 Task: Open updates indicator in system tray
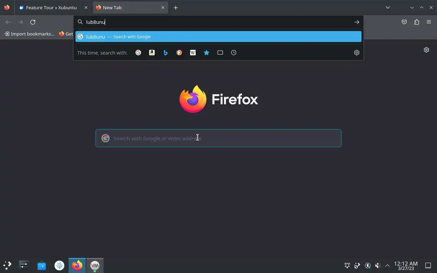pos(368,265)
